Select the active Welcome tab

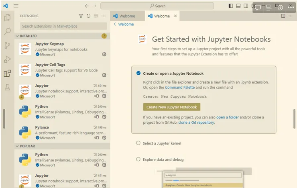162,16
